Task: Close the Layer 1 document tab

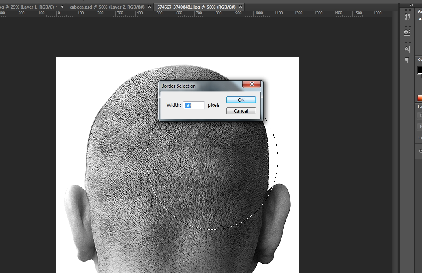Action: [x=61, y=7]
